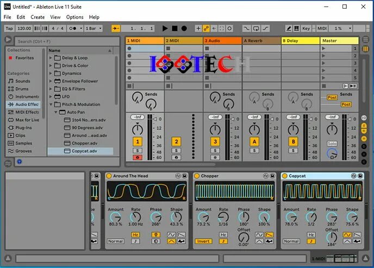Adjust the track 1 MIDI pan knob
This screenshot has height=268, width=374.
(x=138, y=129)
